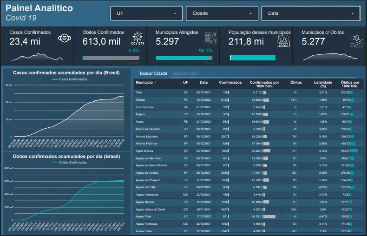Select the Águas Vermelhas row

tap(249, 195)
